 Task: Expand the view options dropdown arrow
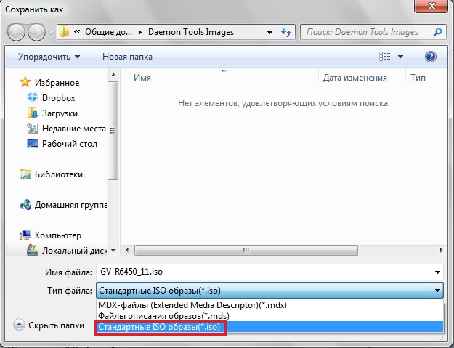[400, 57]
